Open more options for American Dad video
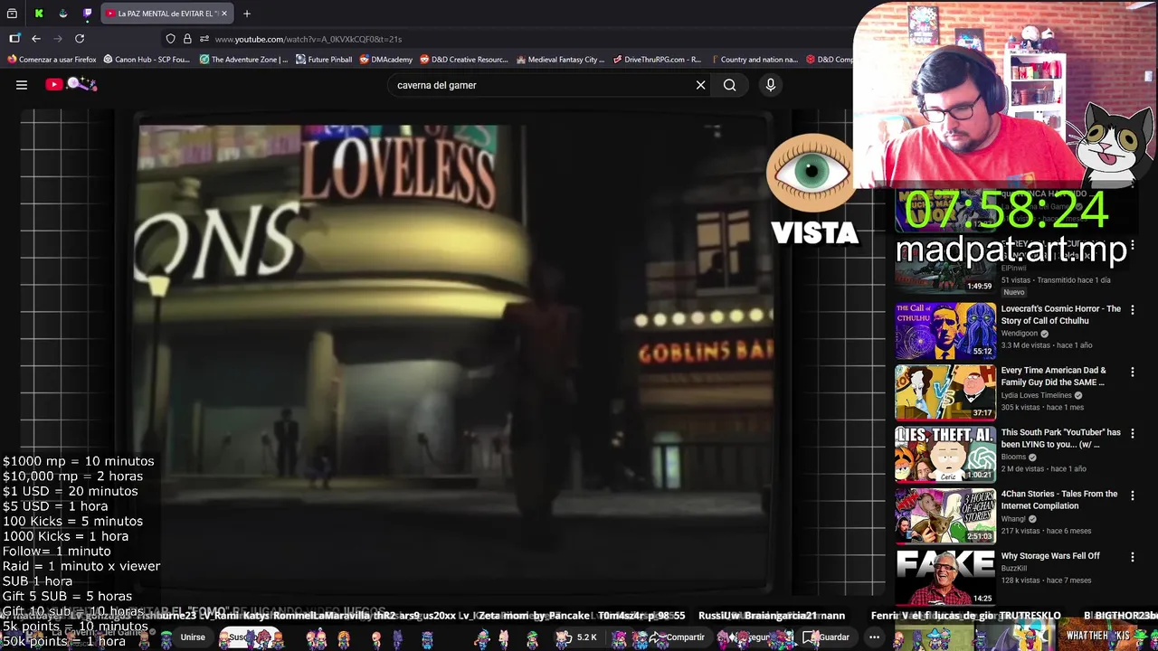Screen dimensions: 1158x651 [1132, 372]
